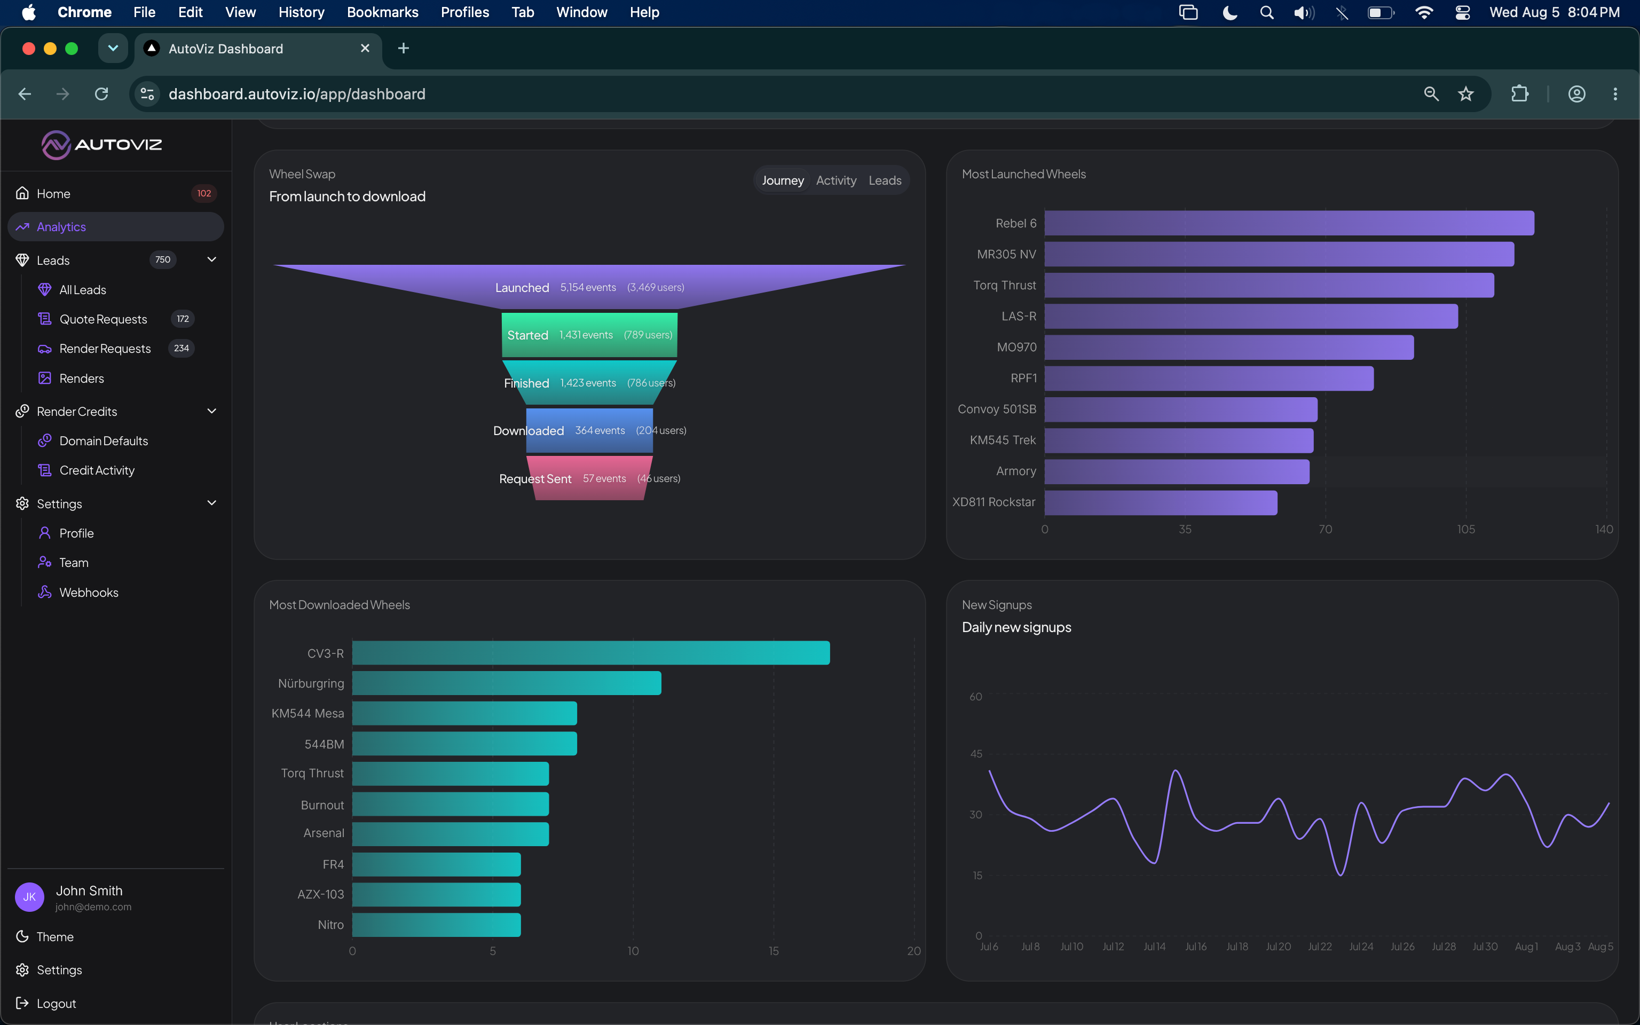Image resolution: width=1640 pixels, height=1025 pixels.
Task: Switch to the Activity tab
Action: tap(836, 180)
